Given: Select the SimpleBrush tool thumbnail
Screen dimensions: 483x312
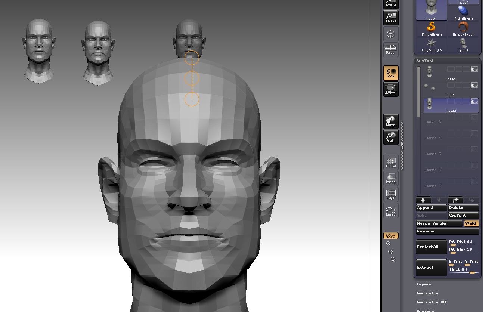Looking at the screenshot, I should pos(431,28).
